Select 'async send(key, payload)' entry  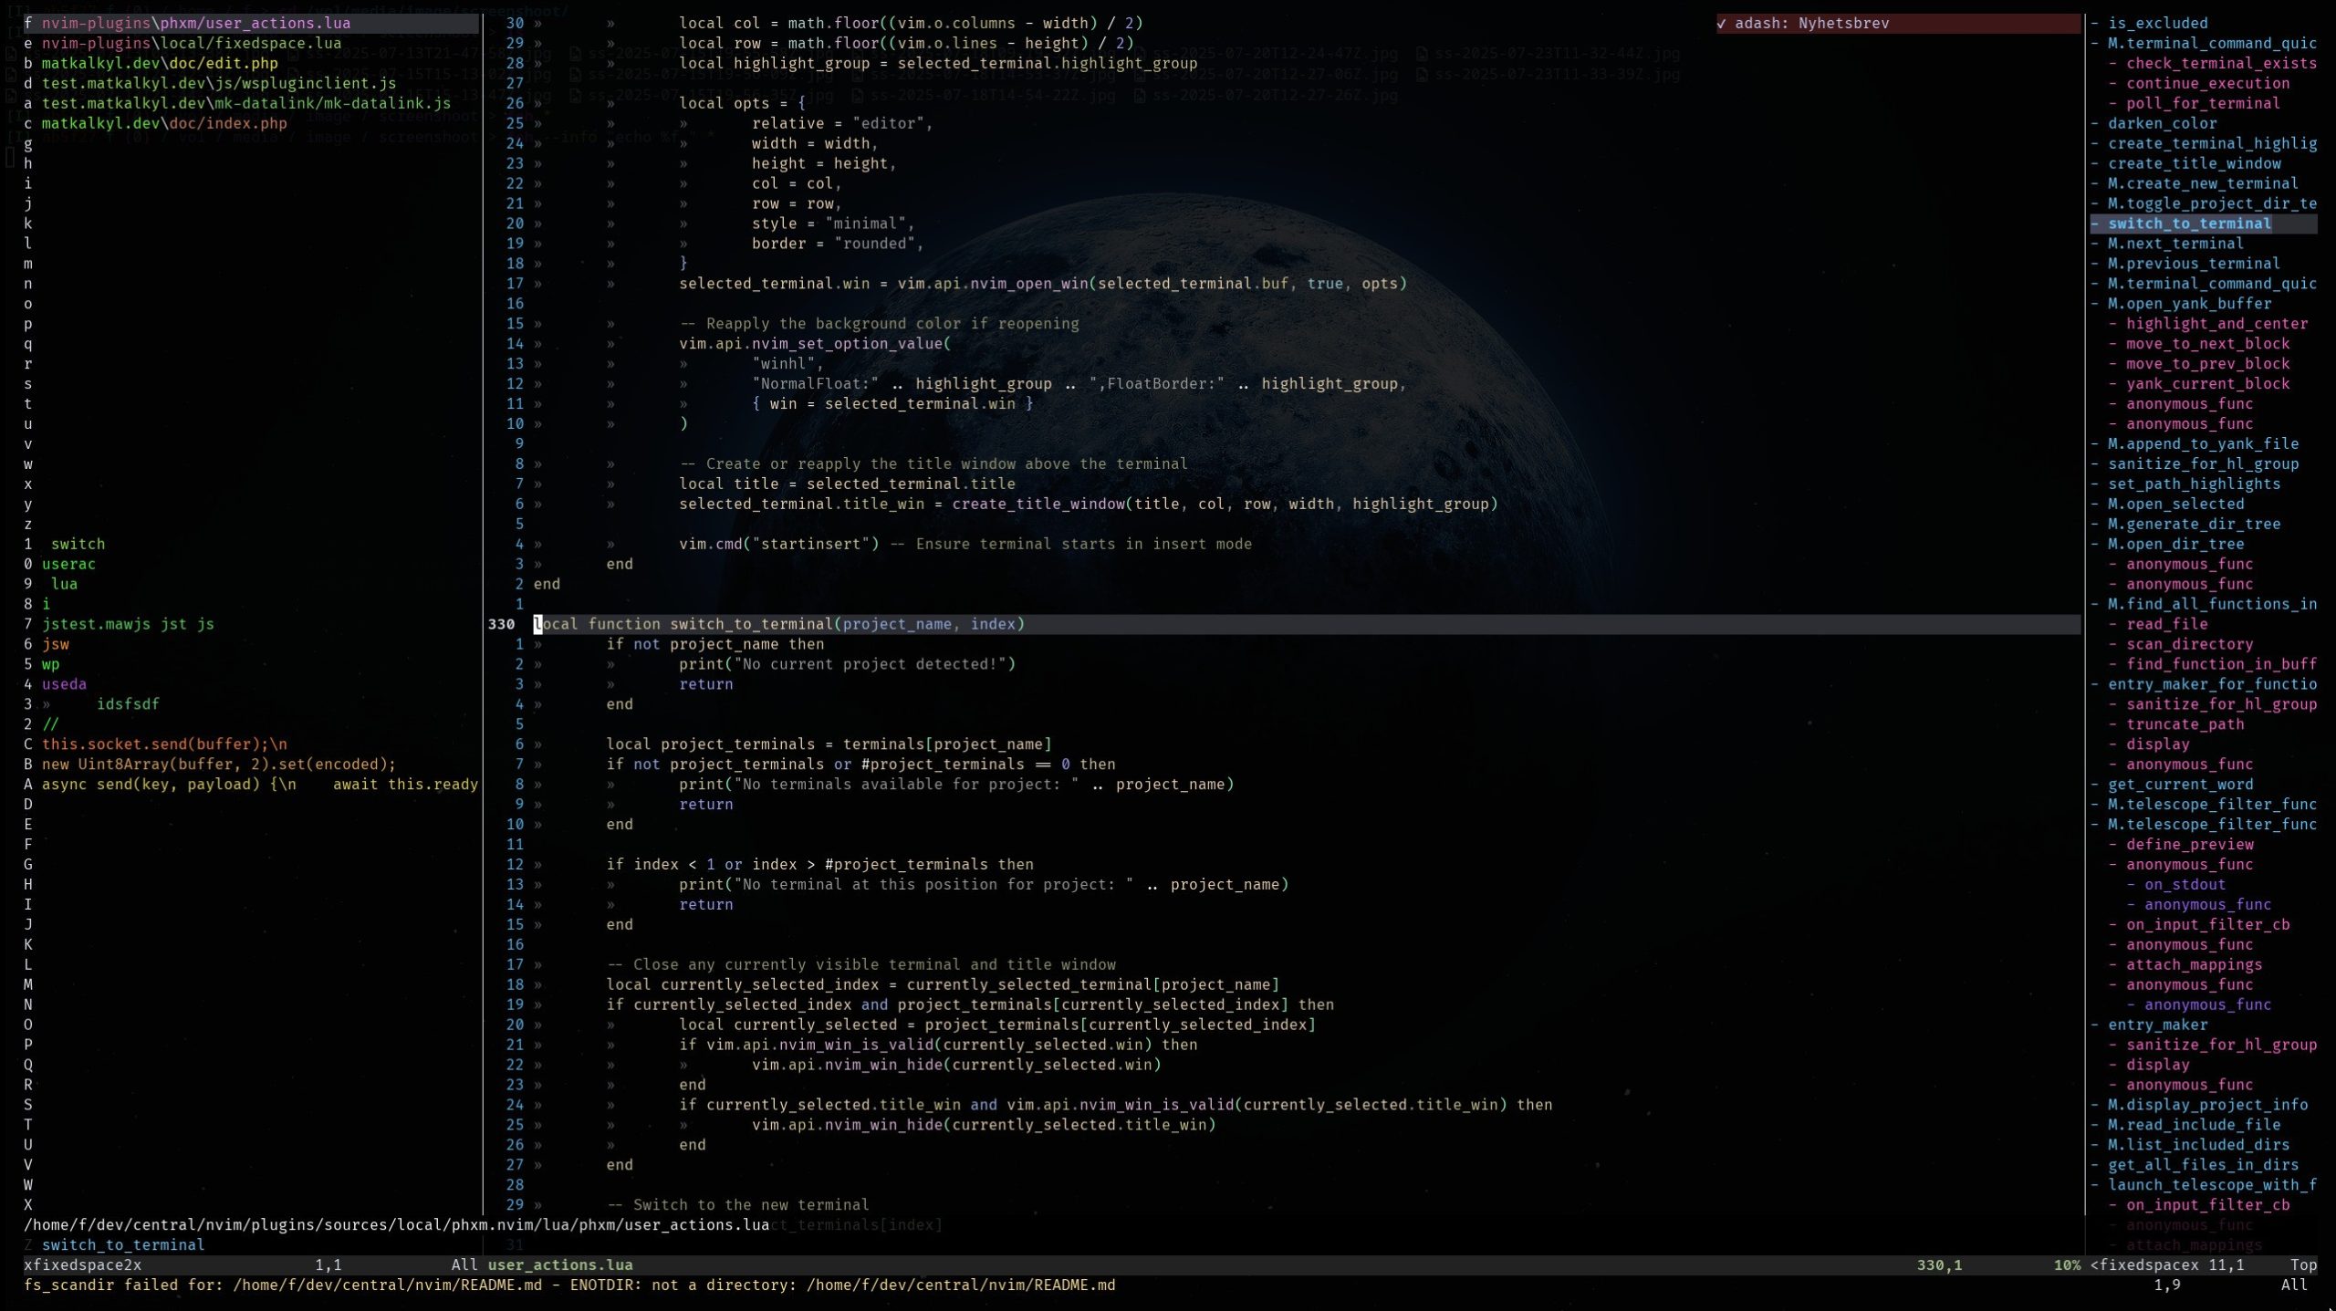[x=260, y=786]
